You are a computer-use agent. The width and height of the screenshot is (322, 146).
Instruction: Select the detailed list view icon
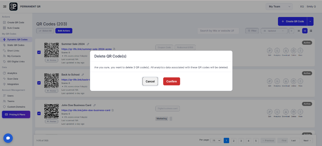pyautogui.click(x=305, y=31)
